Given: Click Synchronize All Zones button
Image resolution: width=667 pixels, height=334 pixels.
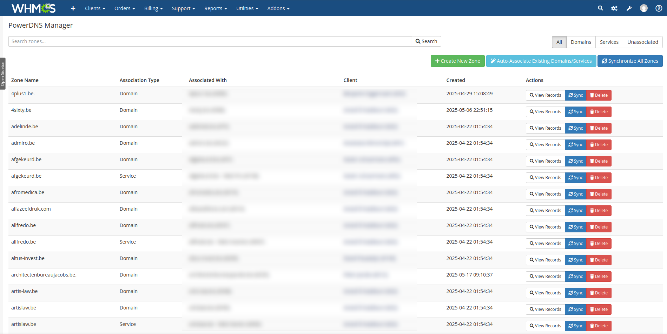Looking at the screenshot, I should (630, 61).
